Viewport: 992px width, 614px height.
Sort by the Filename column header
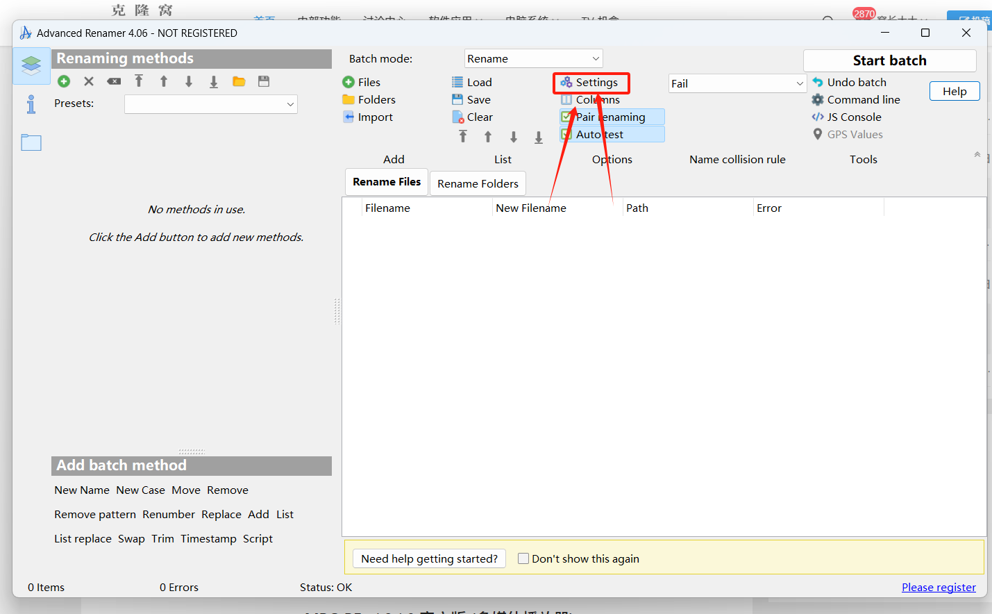tap(427, 208)
